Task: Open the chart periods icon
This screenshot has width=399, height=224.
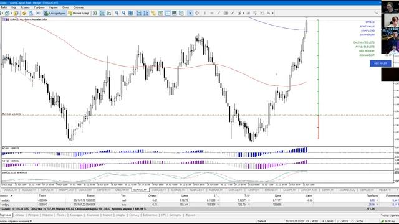Action: click(x=161, y=13)
